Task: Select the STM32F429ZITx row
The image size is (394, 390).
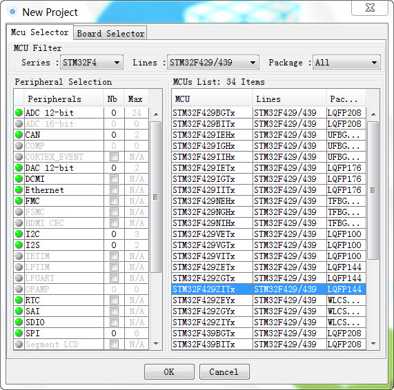Action: coord(268,289)
